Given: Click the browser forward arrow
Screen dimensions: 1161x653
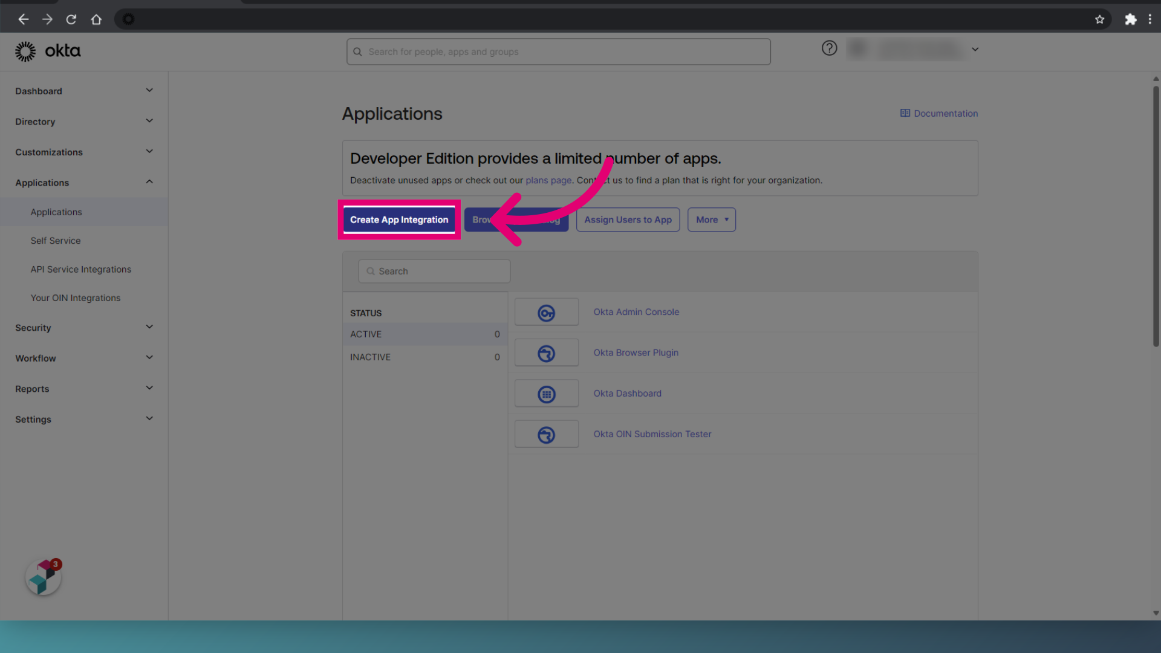Looking at the screenshot, I should [x=47, y=19].
